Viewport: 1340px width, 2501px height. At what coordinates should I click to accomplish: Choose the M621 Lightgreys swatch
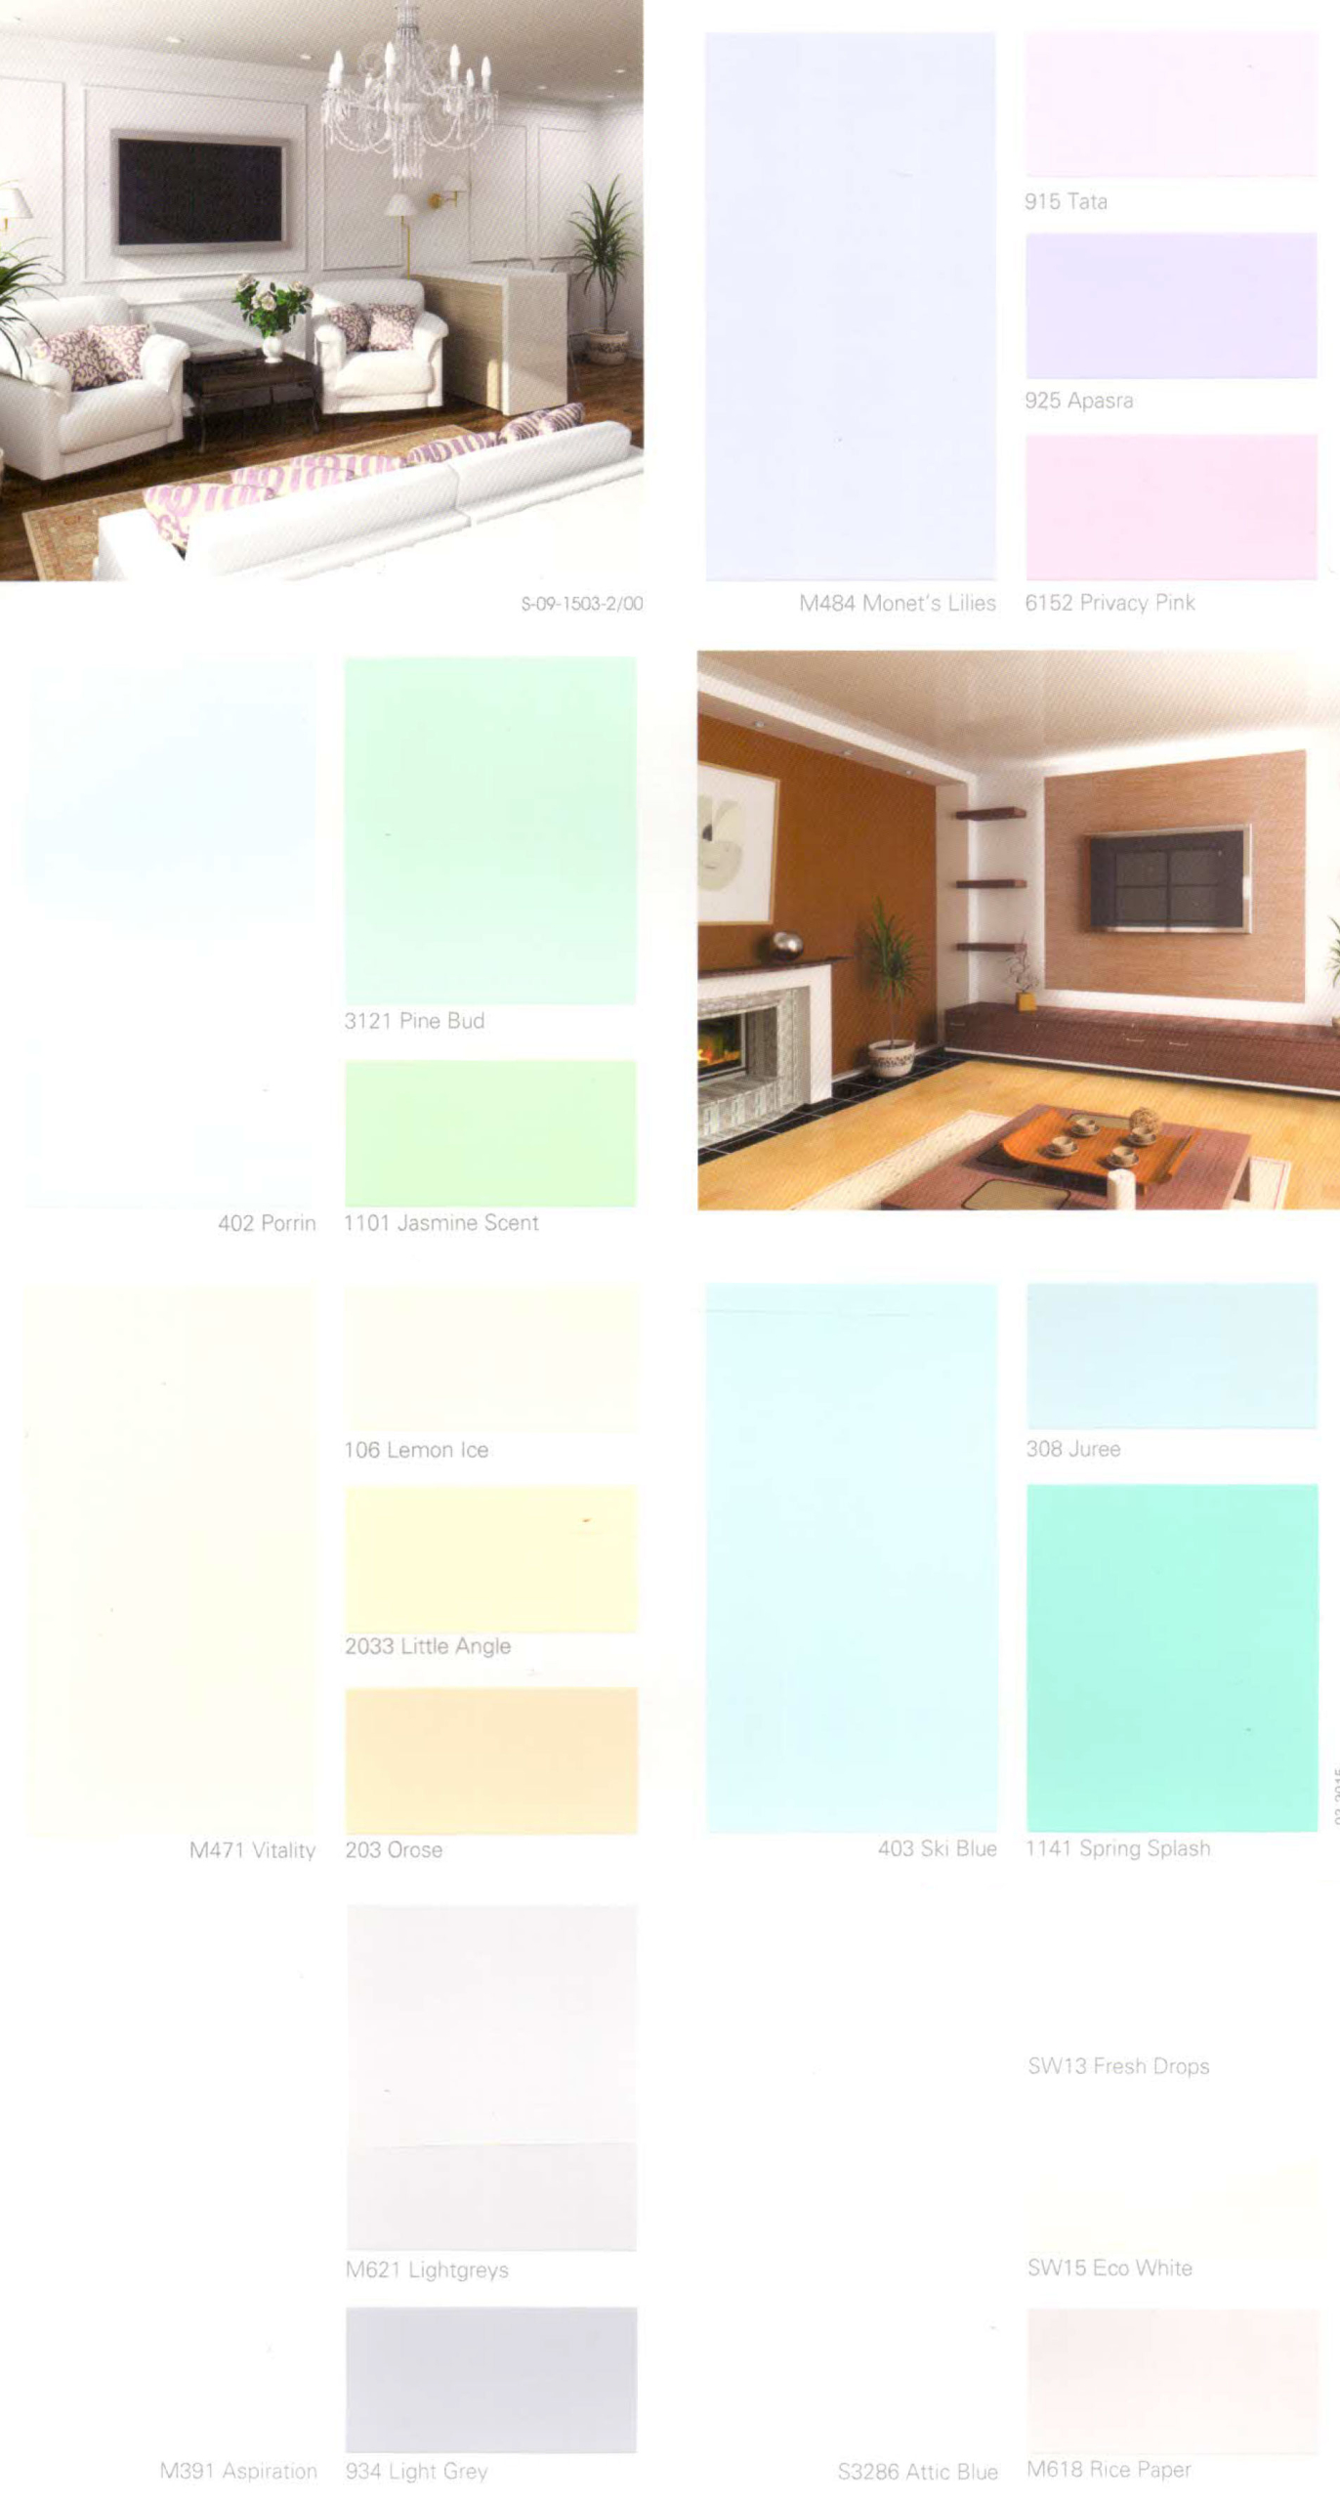coord(490,2077)
